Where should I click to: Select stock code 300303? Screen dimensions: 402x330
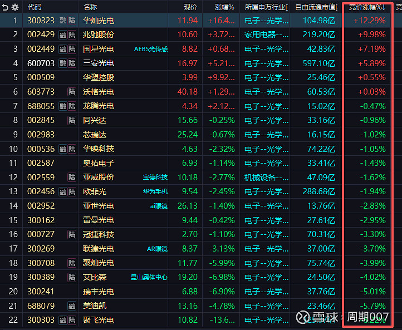[x=41, y=320]
